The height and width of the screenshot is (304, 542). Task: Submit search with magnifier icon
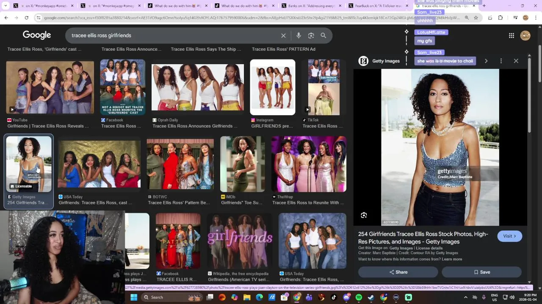point(324,35)
